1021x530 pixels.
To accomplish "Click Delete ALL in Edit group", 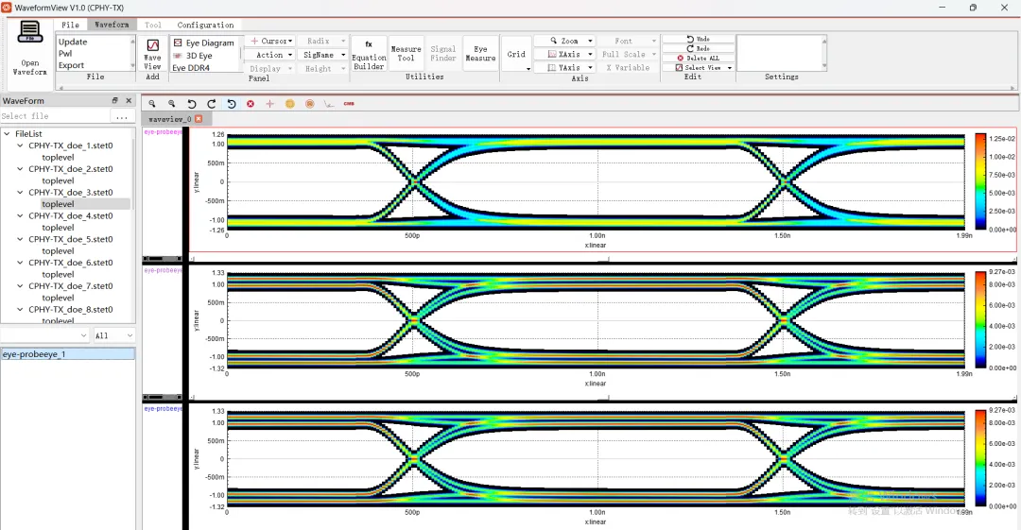I will click(698, 58).
